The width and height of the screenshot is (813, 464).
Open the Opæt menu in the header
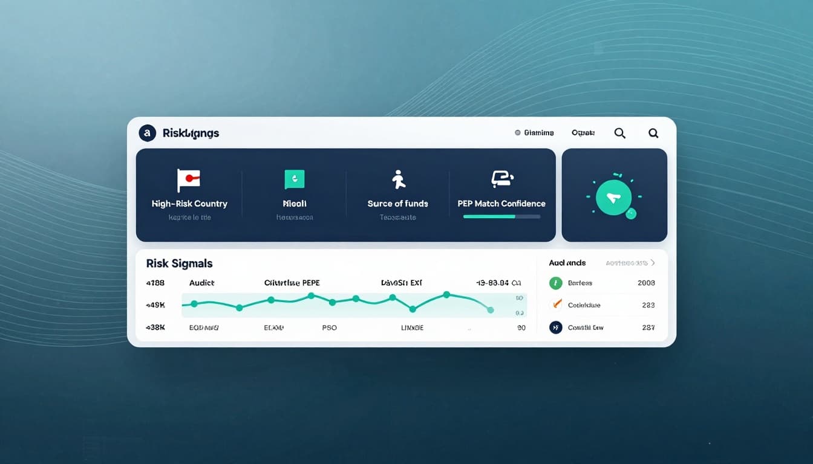pyautogui.click(x=583, y=133)
